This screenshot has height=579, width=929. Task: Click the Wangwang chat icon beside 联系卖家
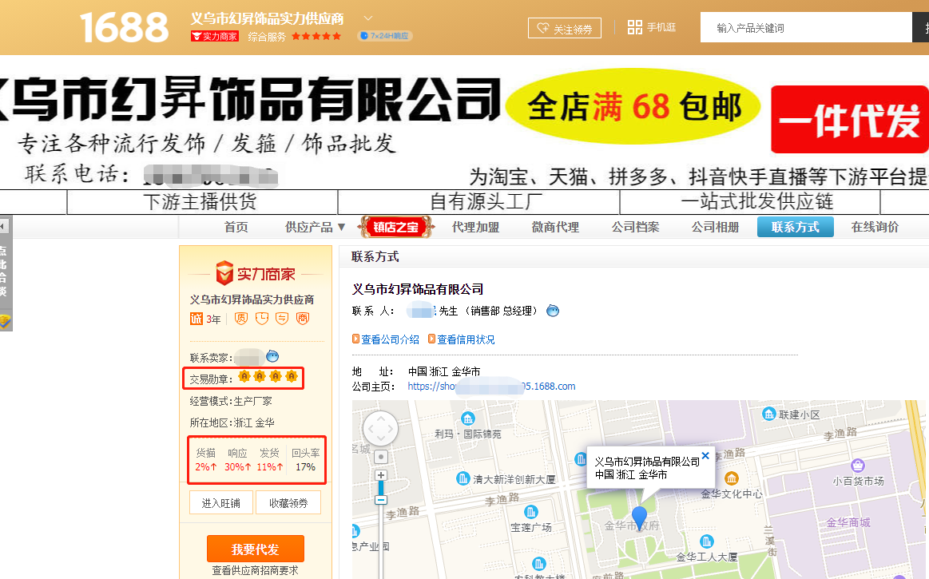point(272,356)
